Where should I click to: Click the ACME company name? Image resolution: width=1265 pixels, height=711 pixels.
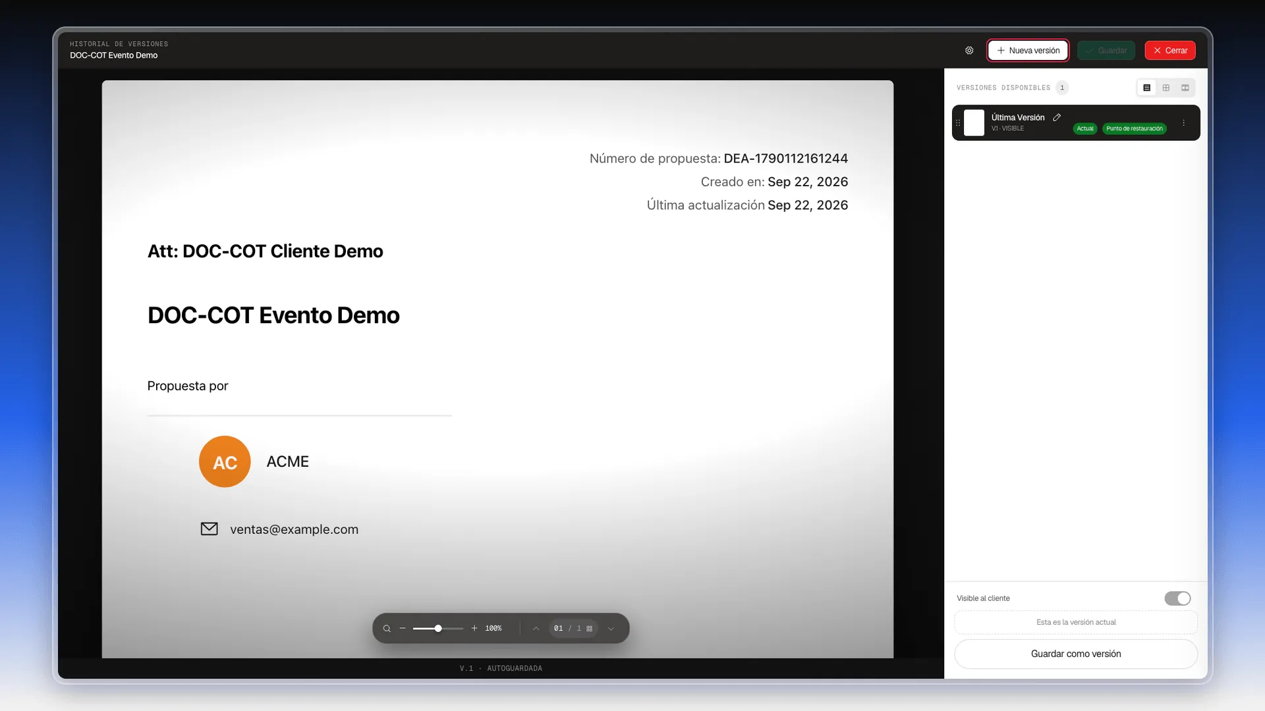pos(287,461)
